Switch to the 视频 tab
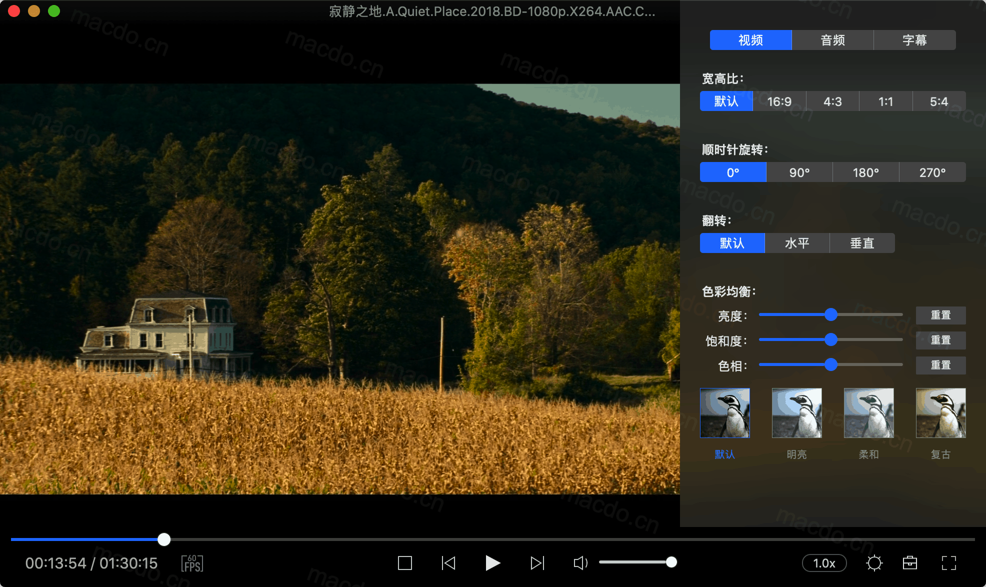The image size is (986, 587). pos(750,40)
